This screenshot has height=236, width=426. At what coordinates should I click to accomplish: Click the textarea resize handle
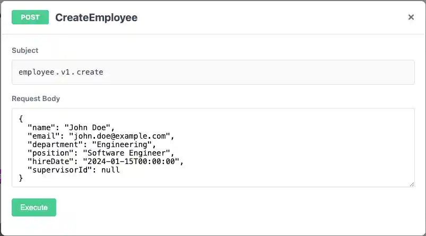tap(412, 184)
